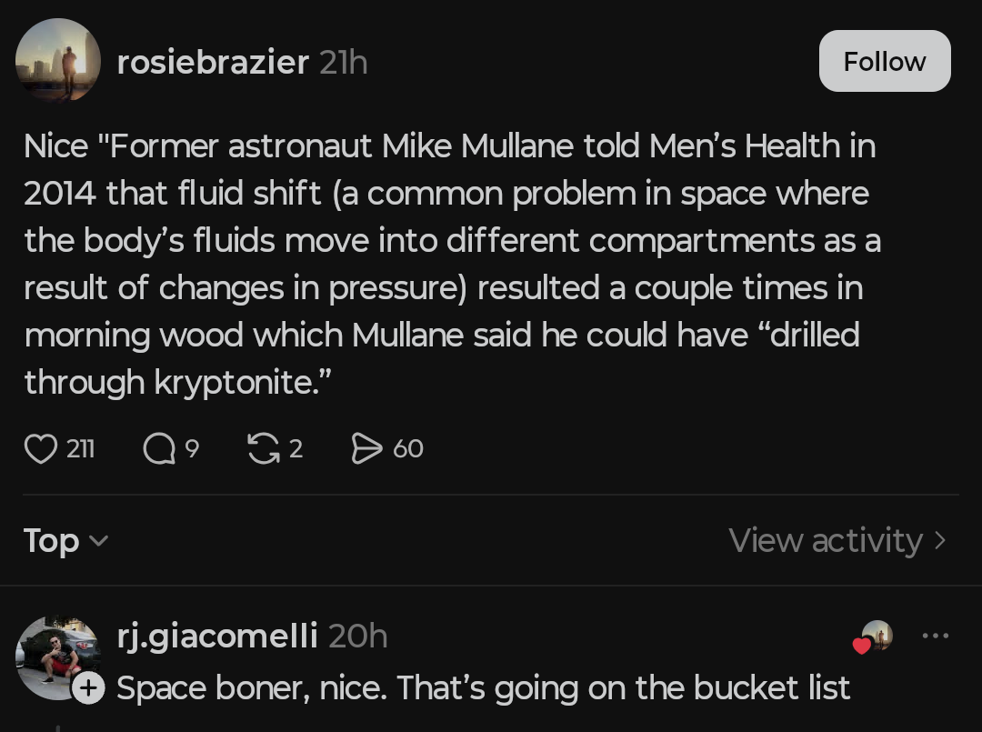The image size is (982, 732).
Task: Open replies via the comment bubble icon
Action: click(x=159, y=448)
